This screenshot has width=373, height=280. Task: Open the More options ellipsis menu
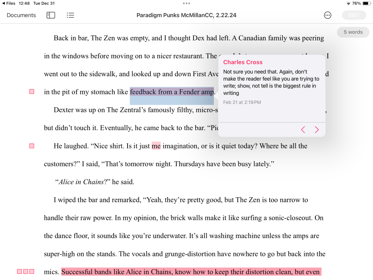pos(327,15)
